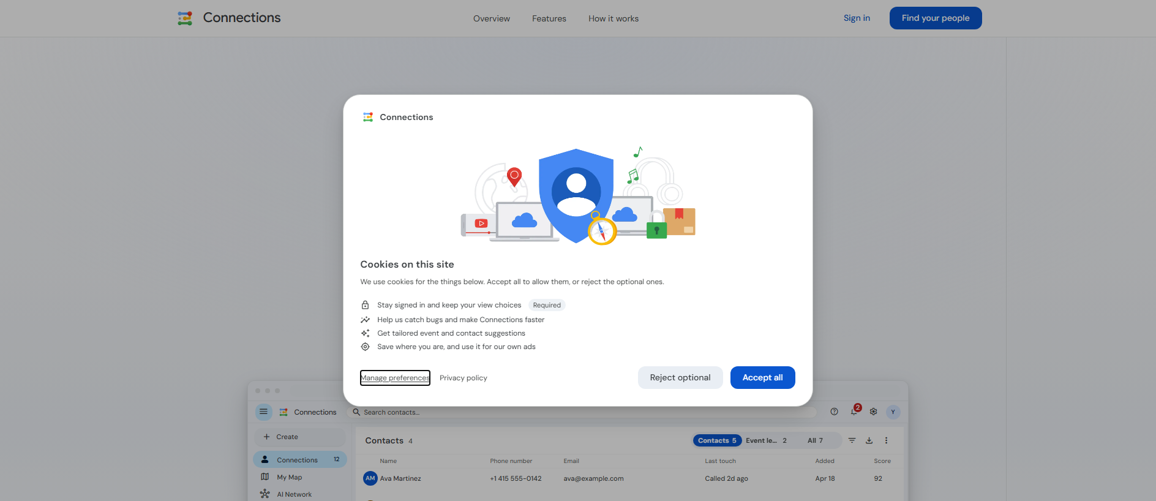This screenshot has width=1156, height=501.
Task: Click the name Ava Martinez in the table
Action: coord(400,478)
